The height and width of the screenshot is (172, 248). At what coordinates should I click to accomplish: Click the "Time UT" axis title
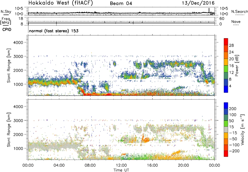point(121,170)
